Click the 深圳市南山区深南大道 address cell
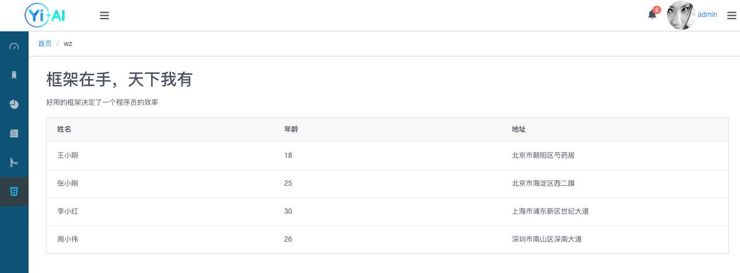This screenshot has width=740, height=273. tap(546, 239)
